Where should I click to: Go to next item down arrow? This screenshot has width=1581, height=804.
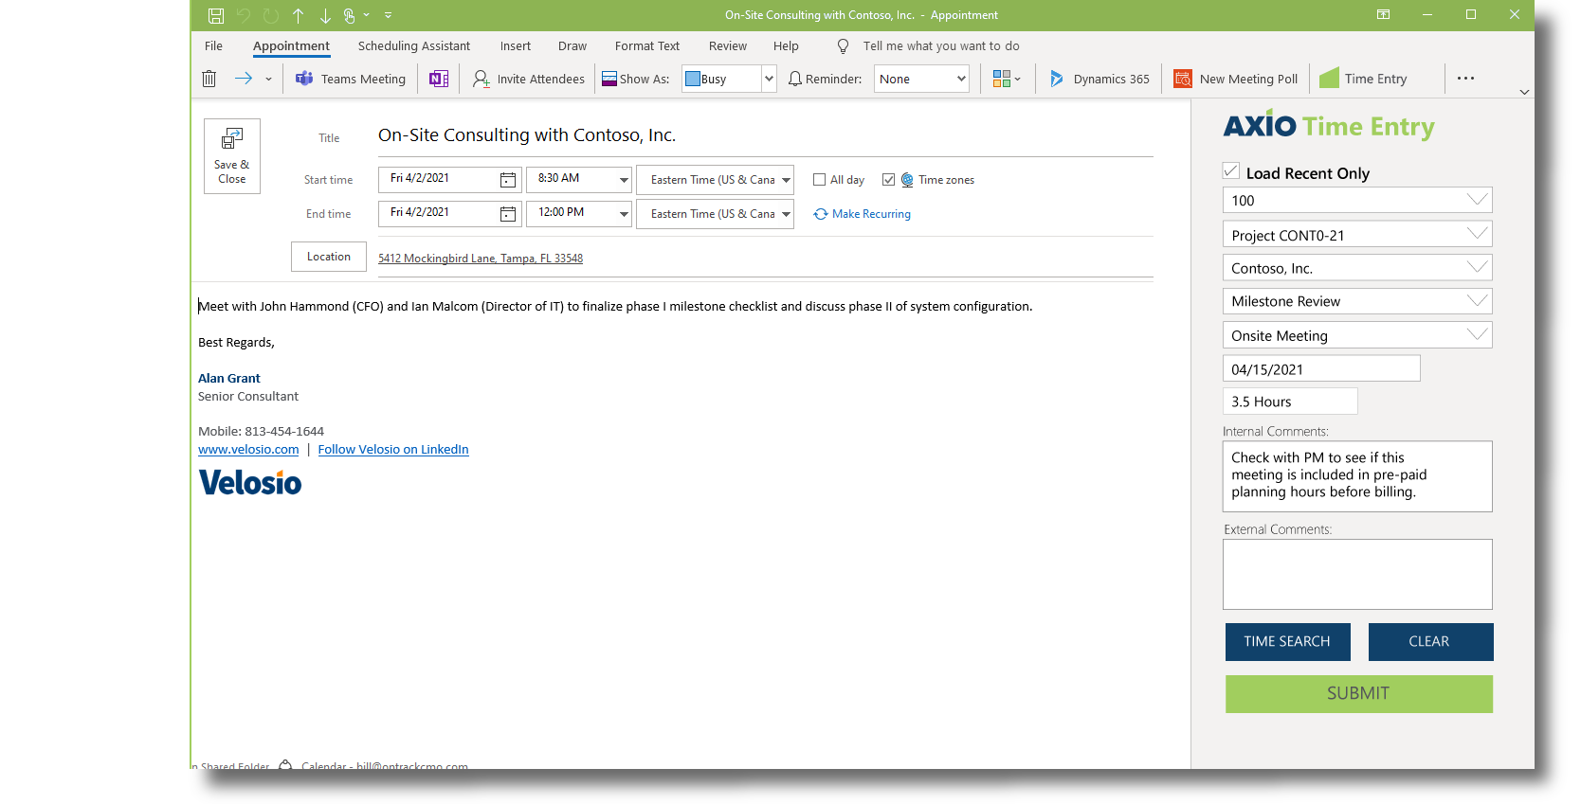[x=325, y=15]
